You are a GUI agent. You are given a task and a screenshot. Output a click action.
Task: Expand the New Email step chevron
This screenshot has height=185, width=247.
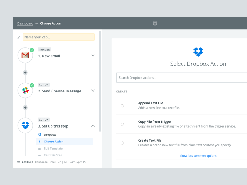93,55
